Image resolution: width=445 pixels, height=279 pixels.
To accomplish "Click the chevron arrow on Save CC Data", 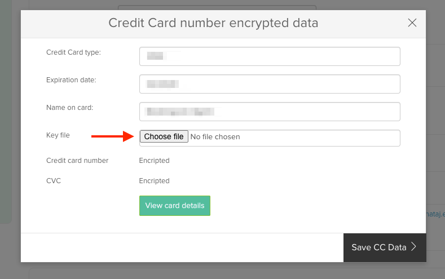I will tap(413, 247).
